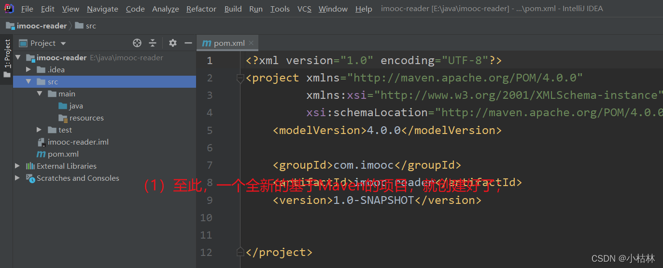Image resolution: width=663 pixels, height=268 pixels.
Task: Click the modelVersion 4.0.0 line
Action: (387, 130)
